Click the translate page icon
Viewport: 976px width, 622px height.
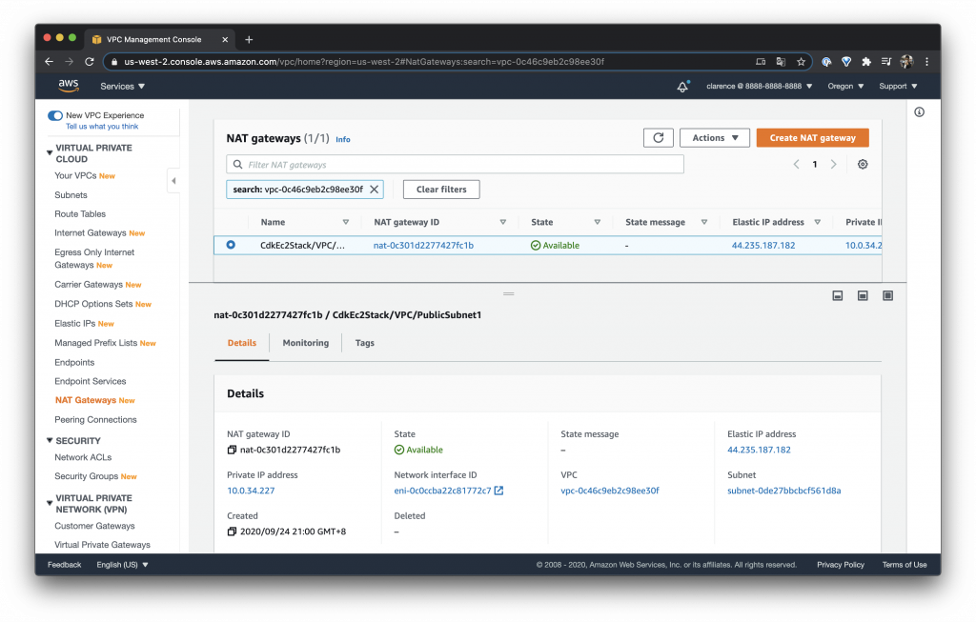click(781, 62)
